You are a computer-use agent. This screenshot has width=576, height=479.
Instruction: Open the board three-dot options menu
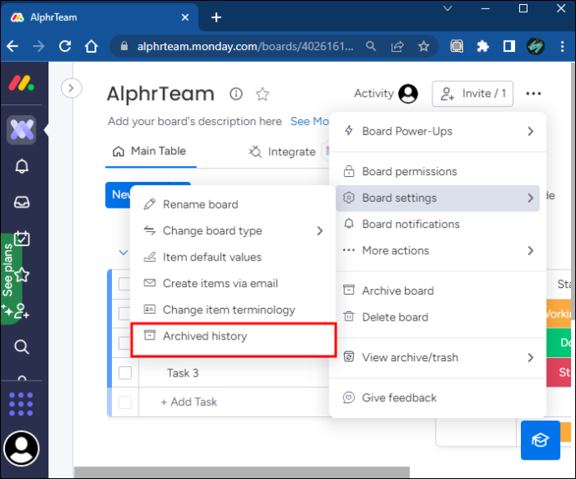pos(533,93)
